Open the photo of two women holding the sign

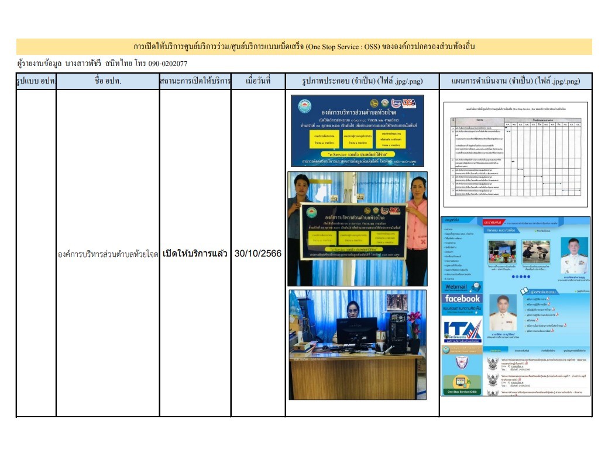(358, 228)
